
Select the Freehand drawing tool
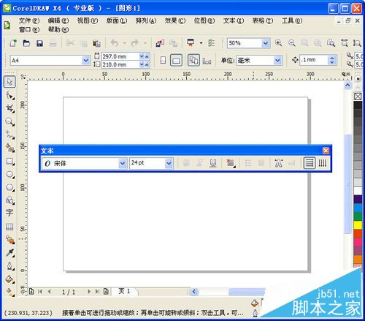pos(9,135)
